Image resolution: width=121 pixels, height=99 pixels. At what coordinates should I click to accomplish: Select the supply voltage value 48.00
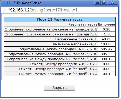click(x=106, y=39)
